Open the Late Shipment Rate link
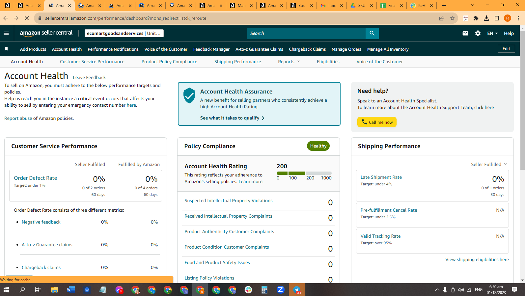Screen dimensions: 525x296 tap(381, 177)
